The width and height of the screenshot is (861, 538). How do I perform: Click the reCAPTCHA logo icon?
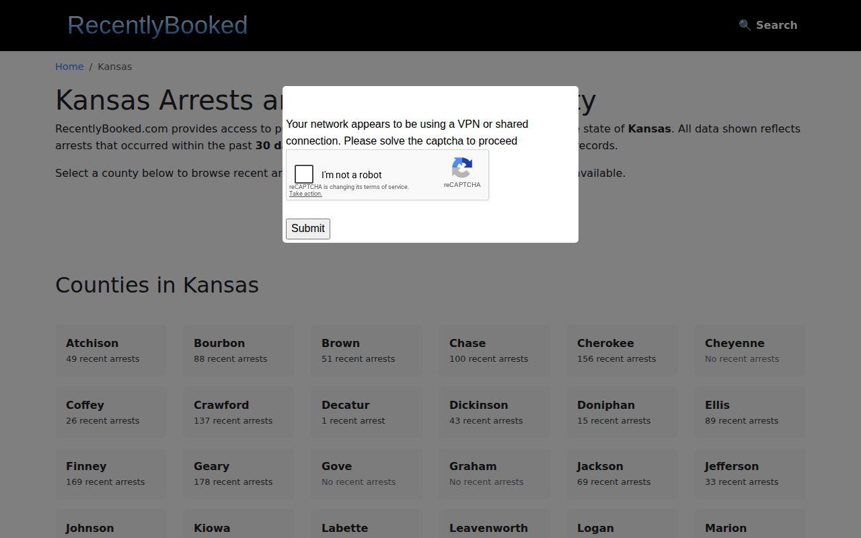coord(462,168)
